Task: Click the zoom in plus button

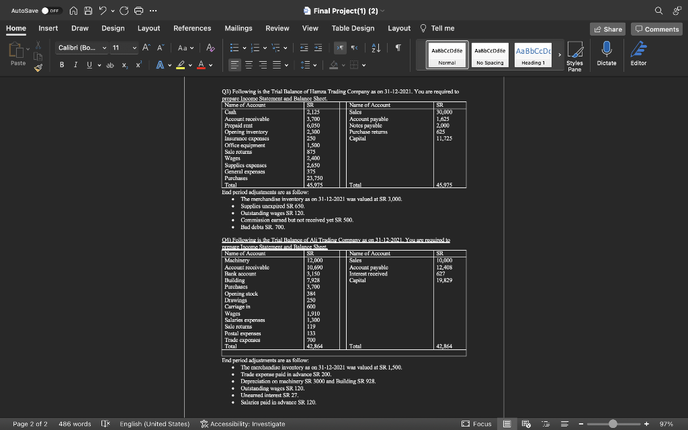Action: click(x=646, y=424)
